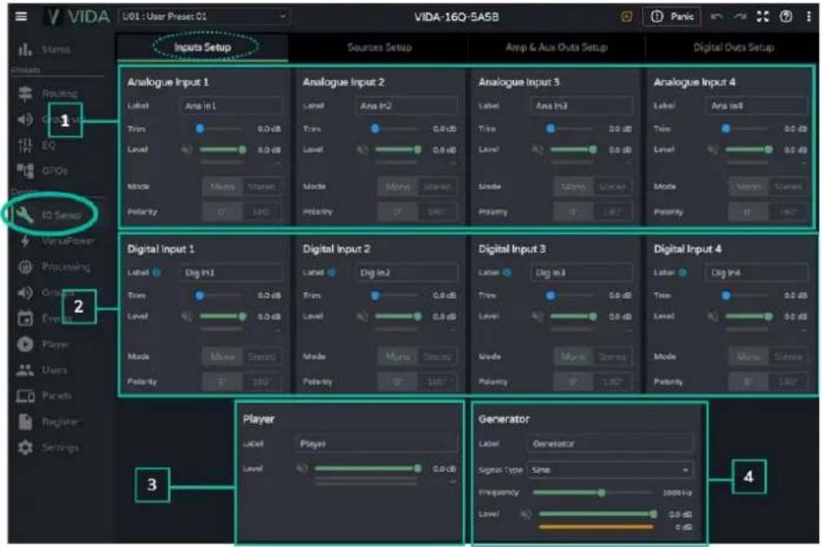Click info icon beside Digital Input 1 Label

point(156,272)
